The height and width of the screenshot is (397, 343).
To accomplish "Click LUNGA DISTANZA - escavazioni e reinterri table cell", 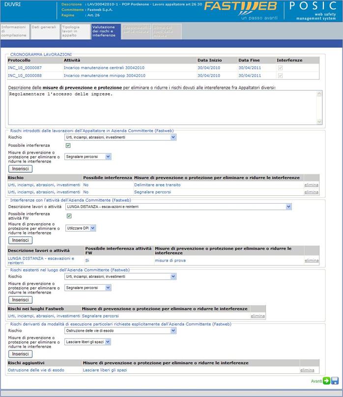I will click(41, 261).
